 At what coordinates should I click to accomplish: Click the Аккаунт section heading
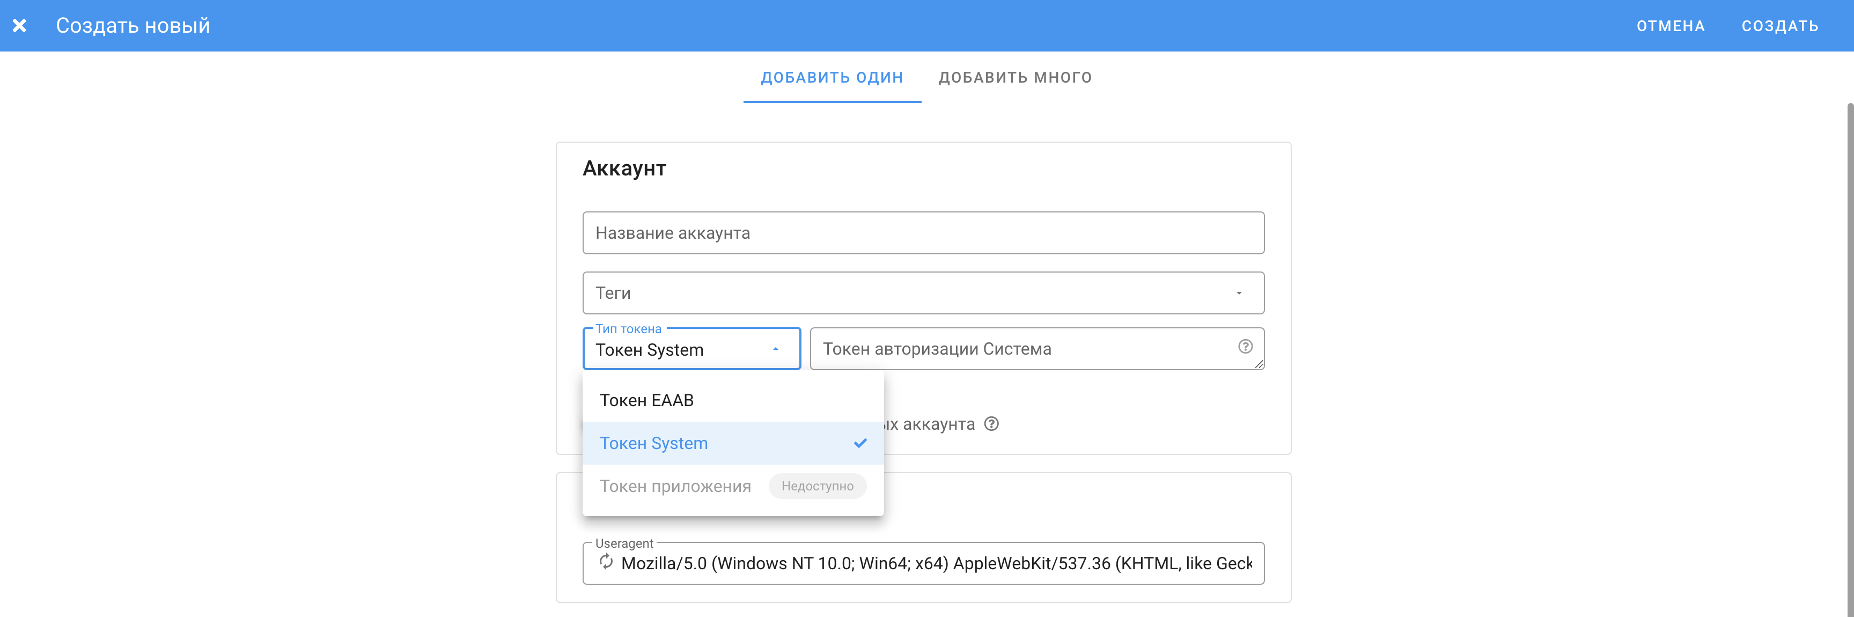pos(624,168)
